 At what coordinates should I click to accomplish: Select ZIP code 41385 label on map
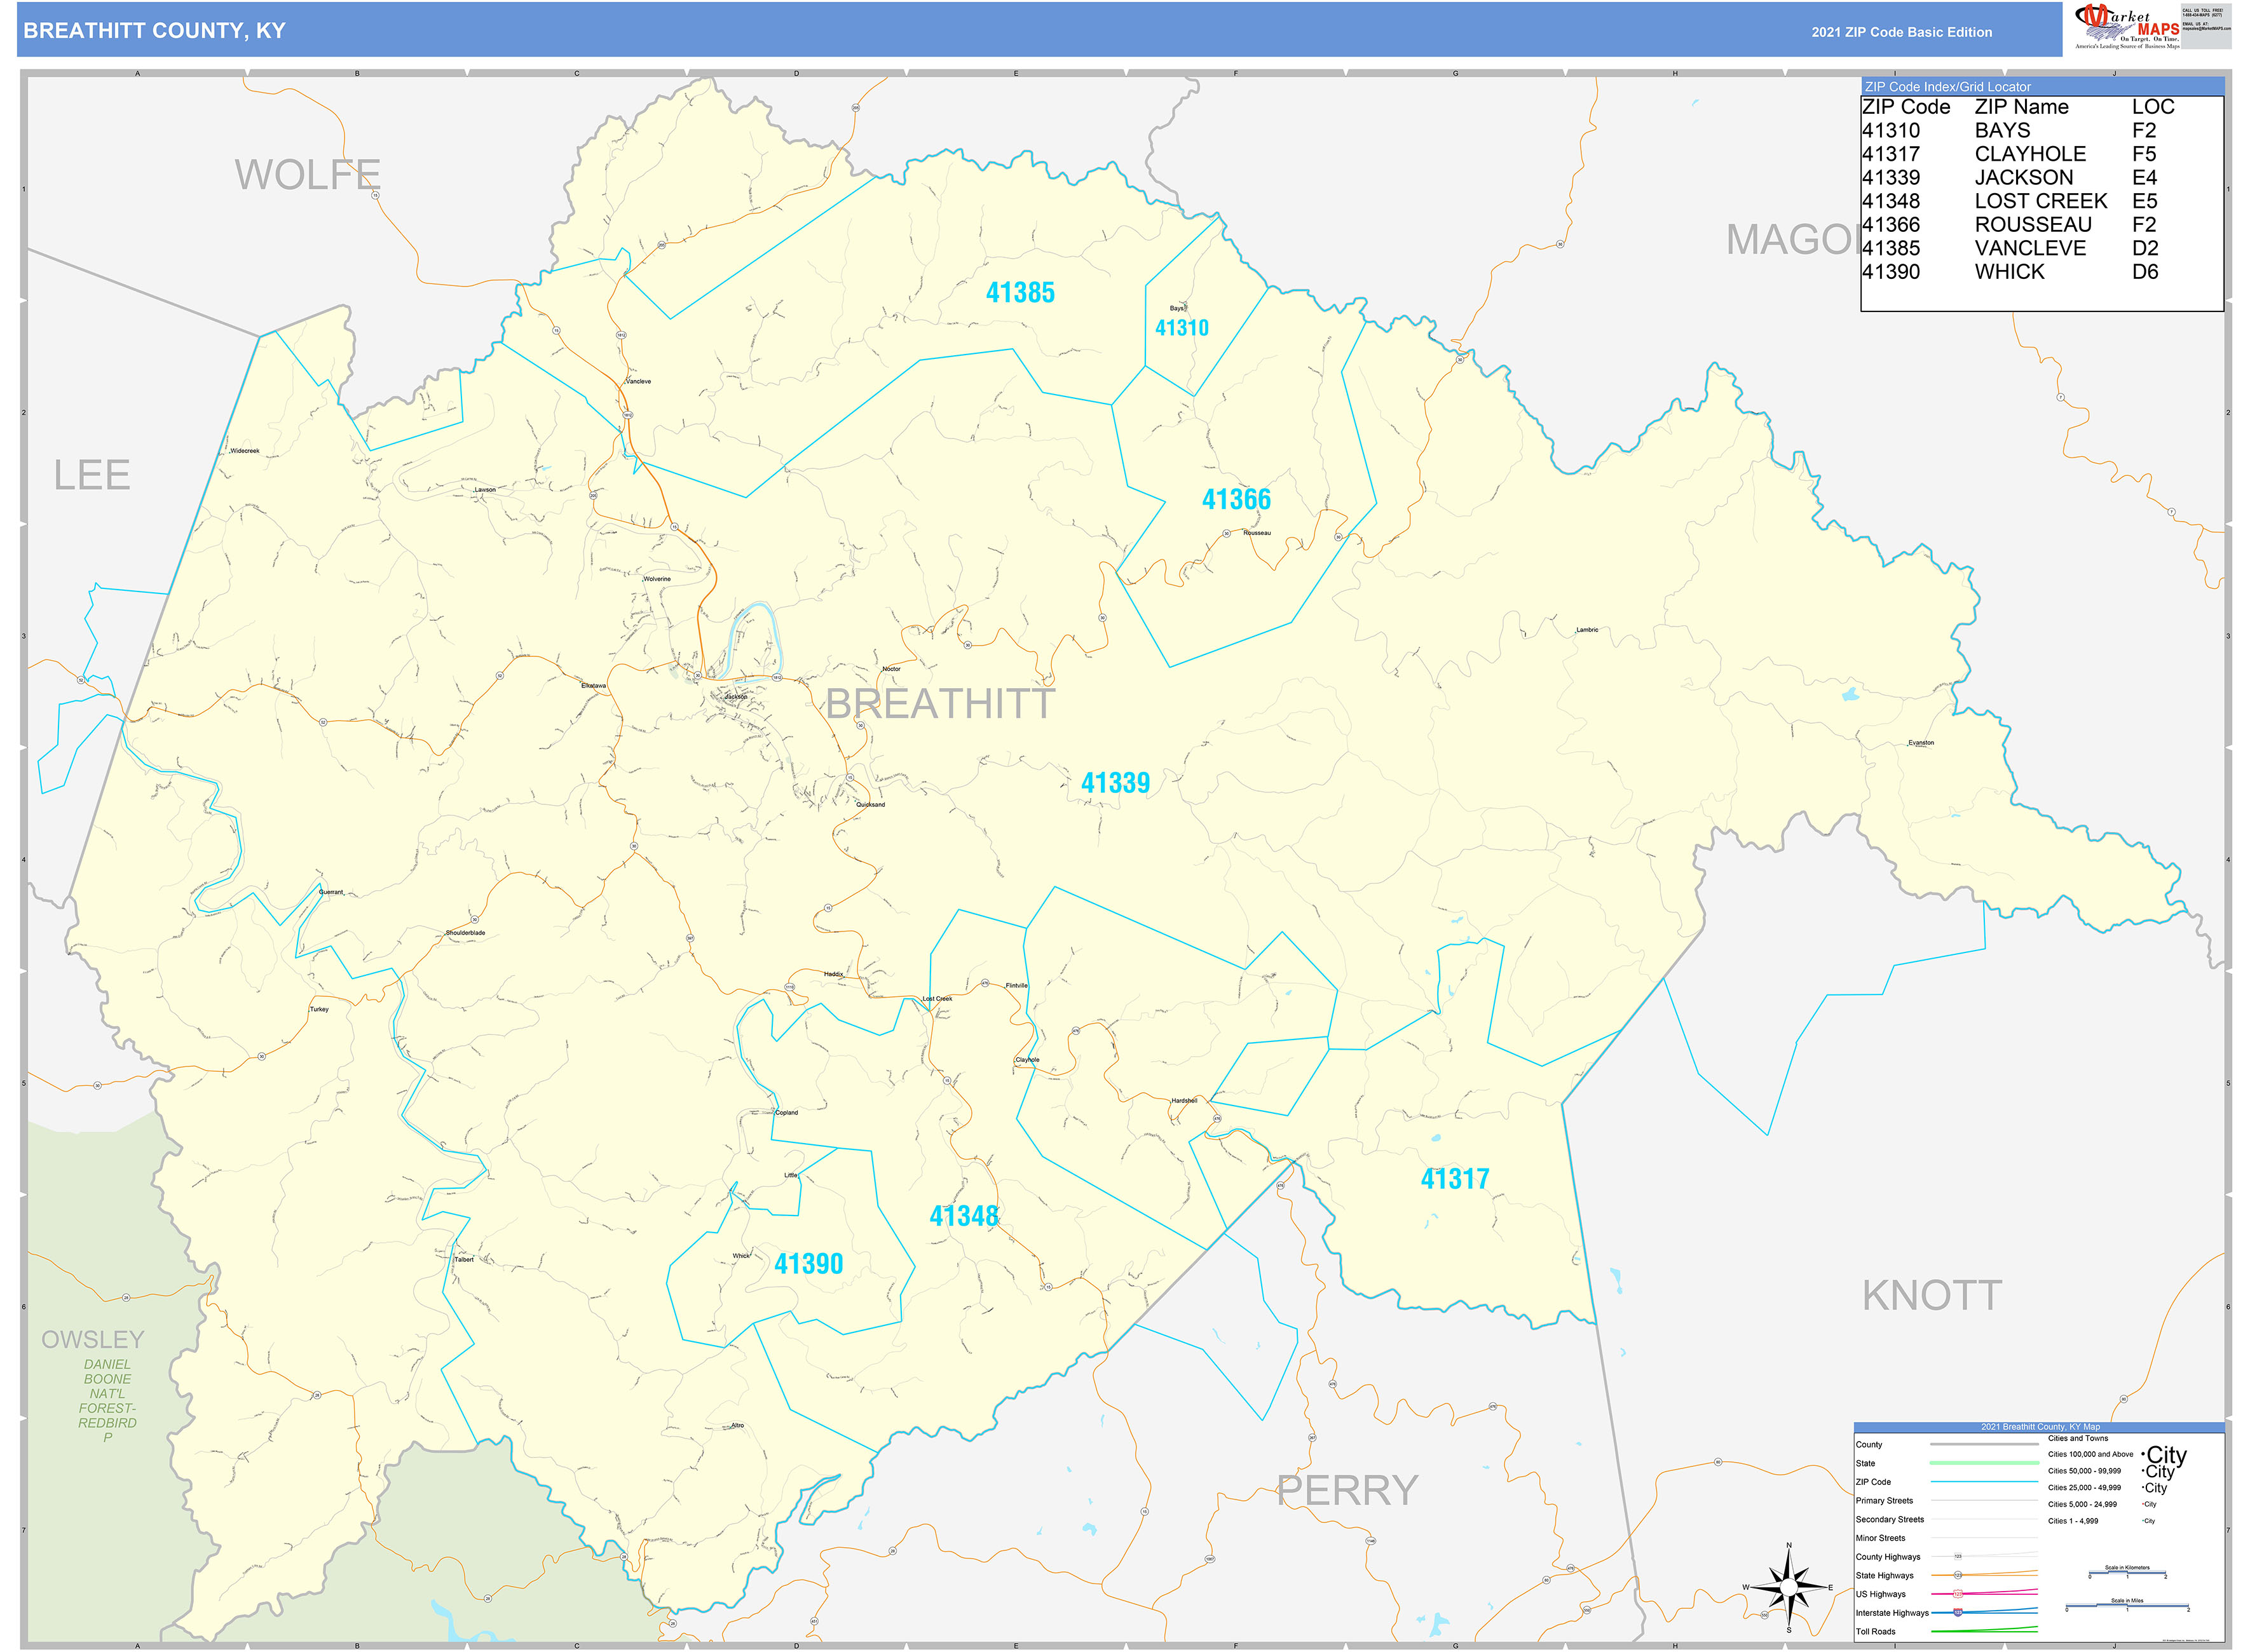pyautogui.click(x=1019, y=293)
